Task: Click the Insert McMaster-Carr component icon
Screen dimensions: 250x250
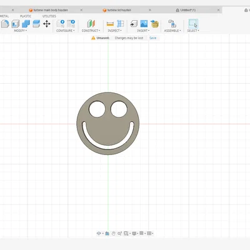Action: tap(154, 24)
